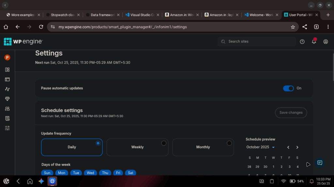The image size is (334, 187).
Task: Click the diamond icon in left sidebar
Action: [7, 99]
